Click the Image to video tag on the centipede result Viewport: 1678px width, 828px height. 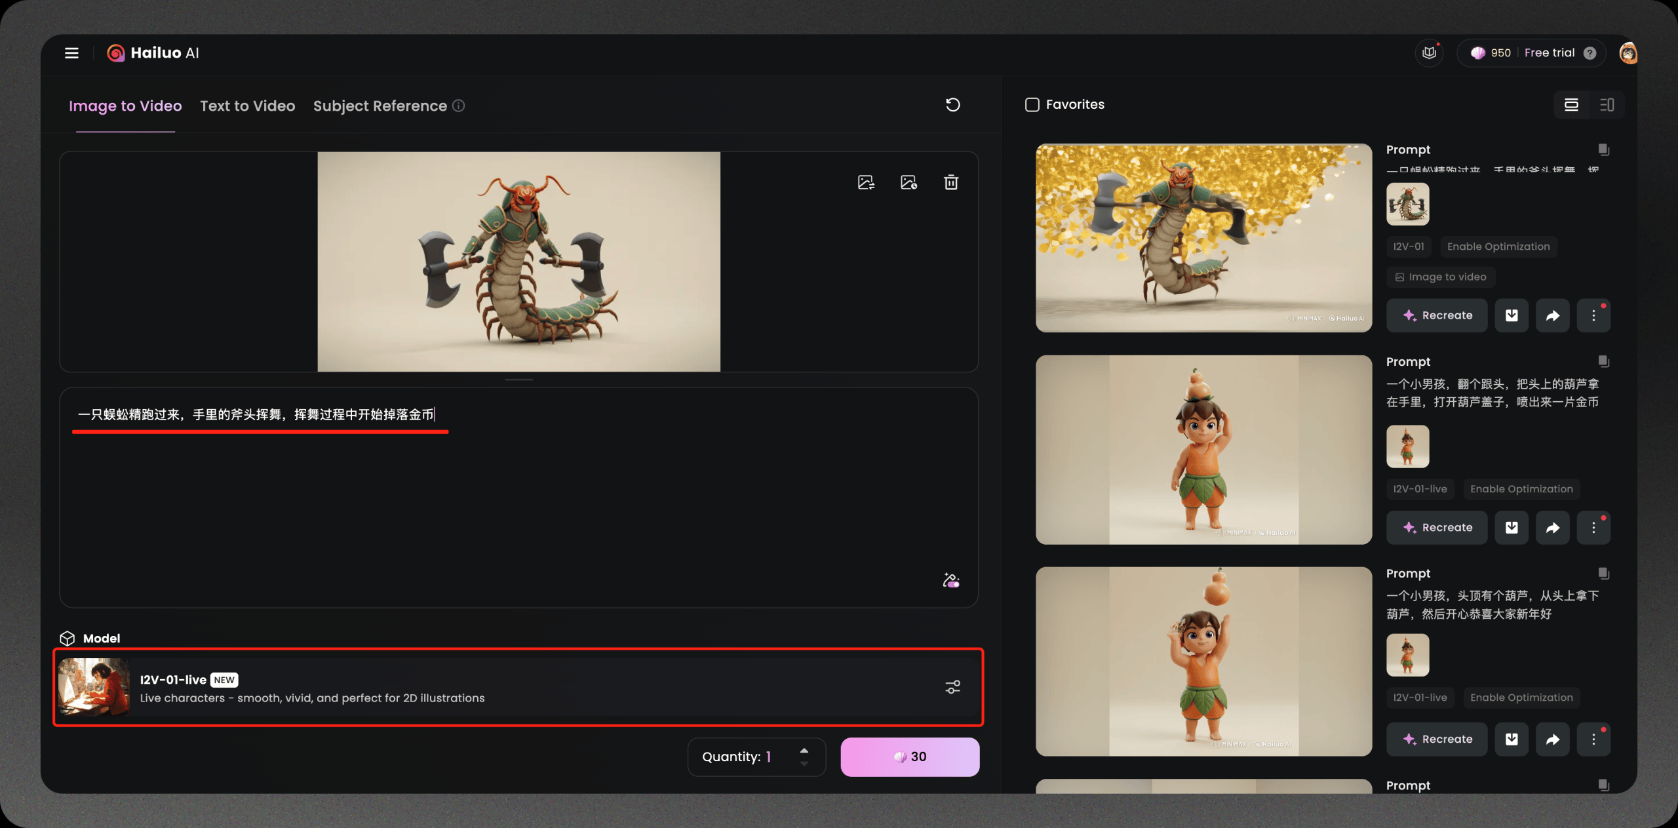click(1440, 277)
